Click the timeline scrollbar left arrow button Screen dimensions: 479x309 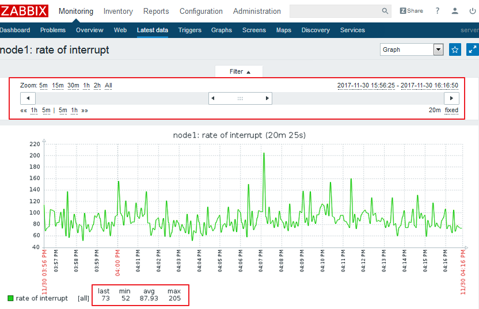(x=28, y=98)
